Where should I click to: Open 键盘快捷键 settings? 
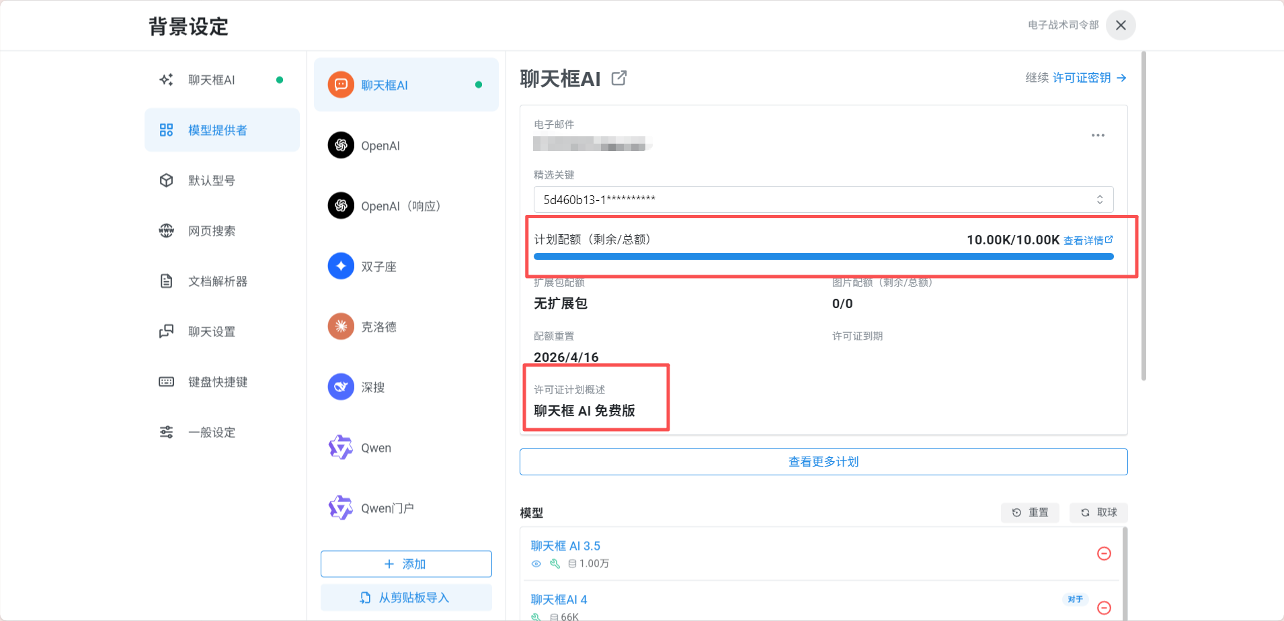click(x=222, y=382)
